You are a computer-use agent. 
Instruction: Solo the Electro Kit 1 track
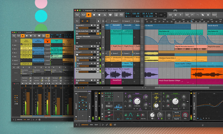pos(95,25)
